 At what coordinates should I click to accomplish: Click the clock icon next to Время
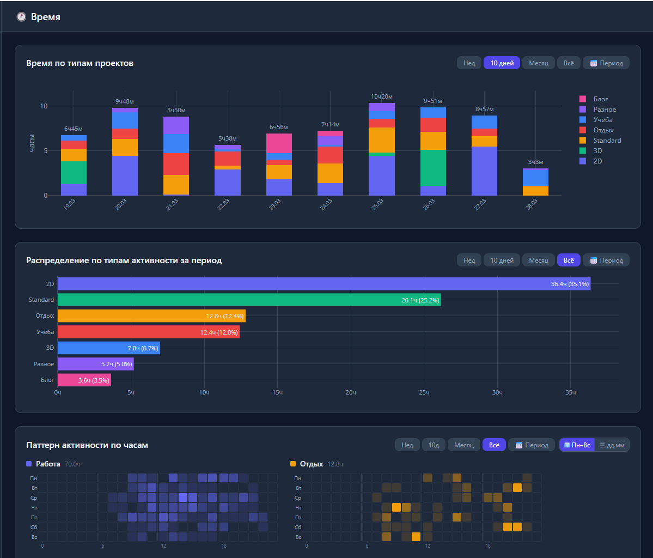coord(21,17)
